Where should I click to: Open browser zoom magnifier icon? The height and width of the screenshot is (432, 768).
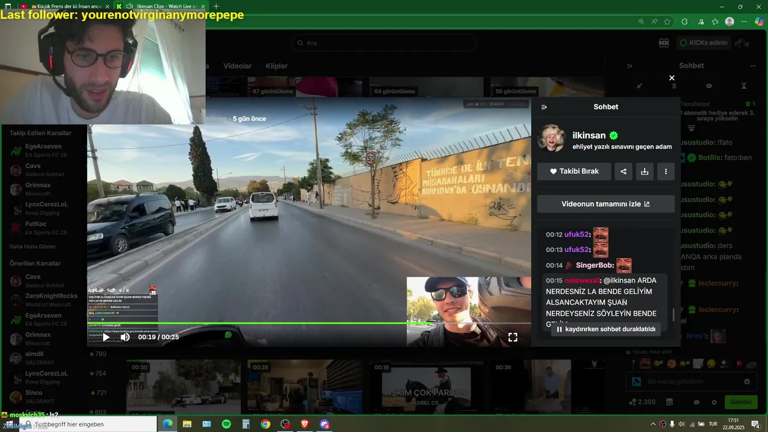pos(641,22)
